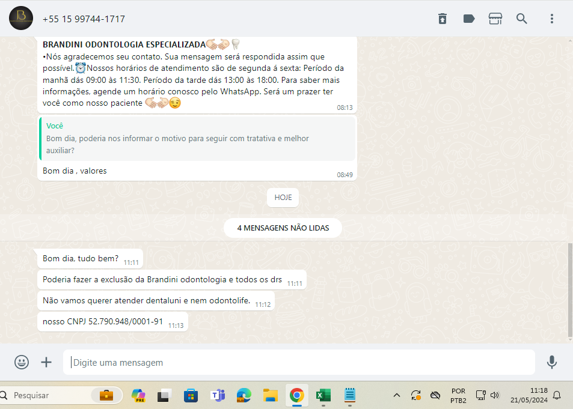Expand hidden system tray icons chevron

(397, 395)
